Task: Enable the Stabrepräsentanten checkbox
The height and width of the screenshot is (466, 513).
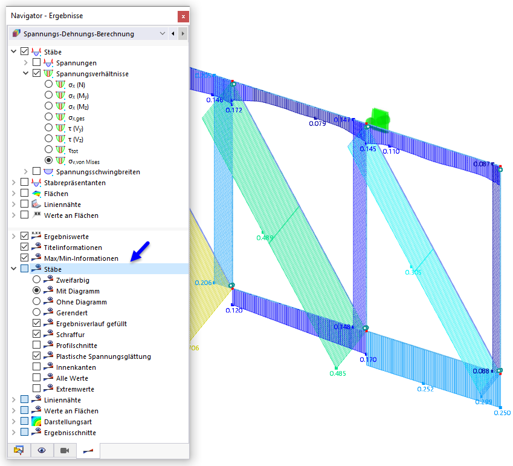Action: pyautogui.click(x=24, y=182)
